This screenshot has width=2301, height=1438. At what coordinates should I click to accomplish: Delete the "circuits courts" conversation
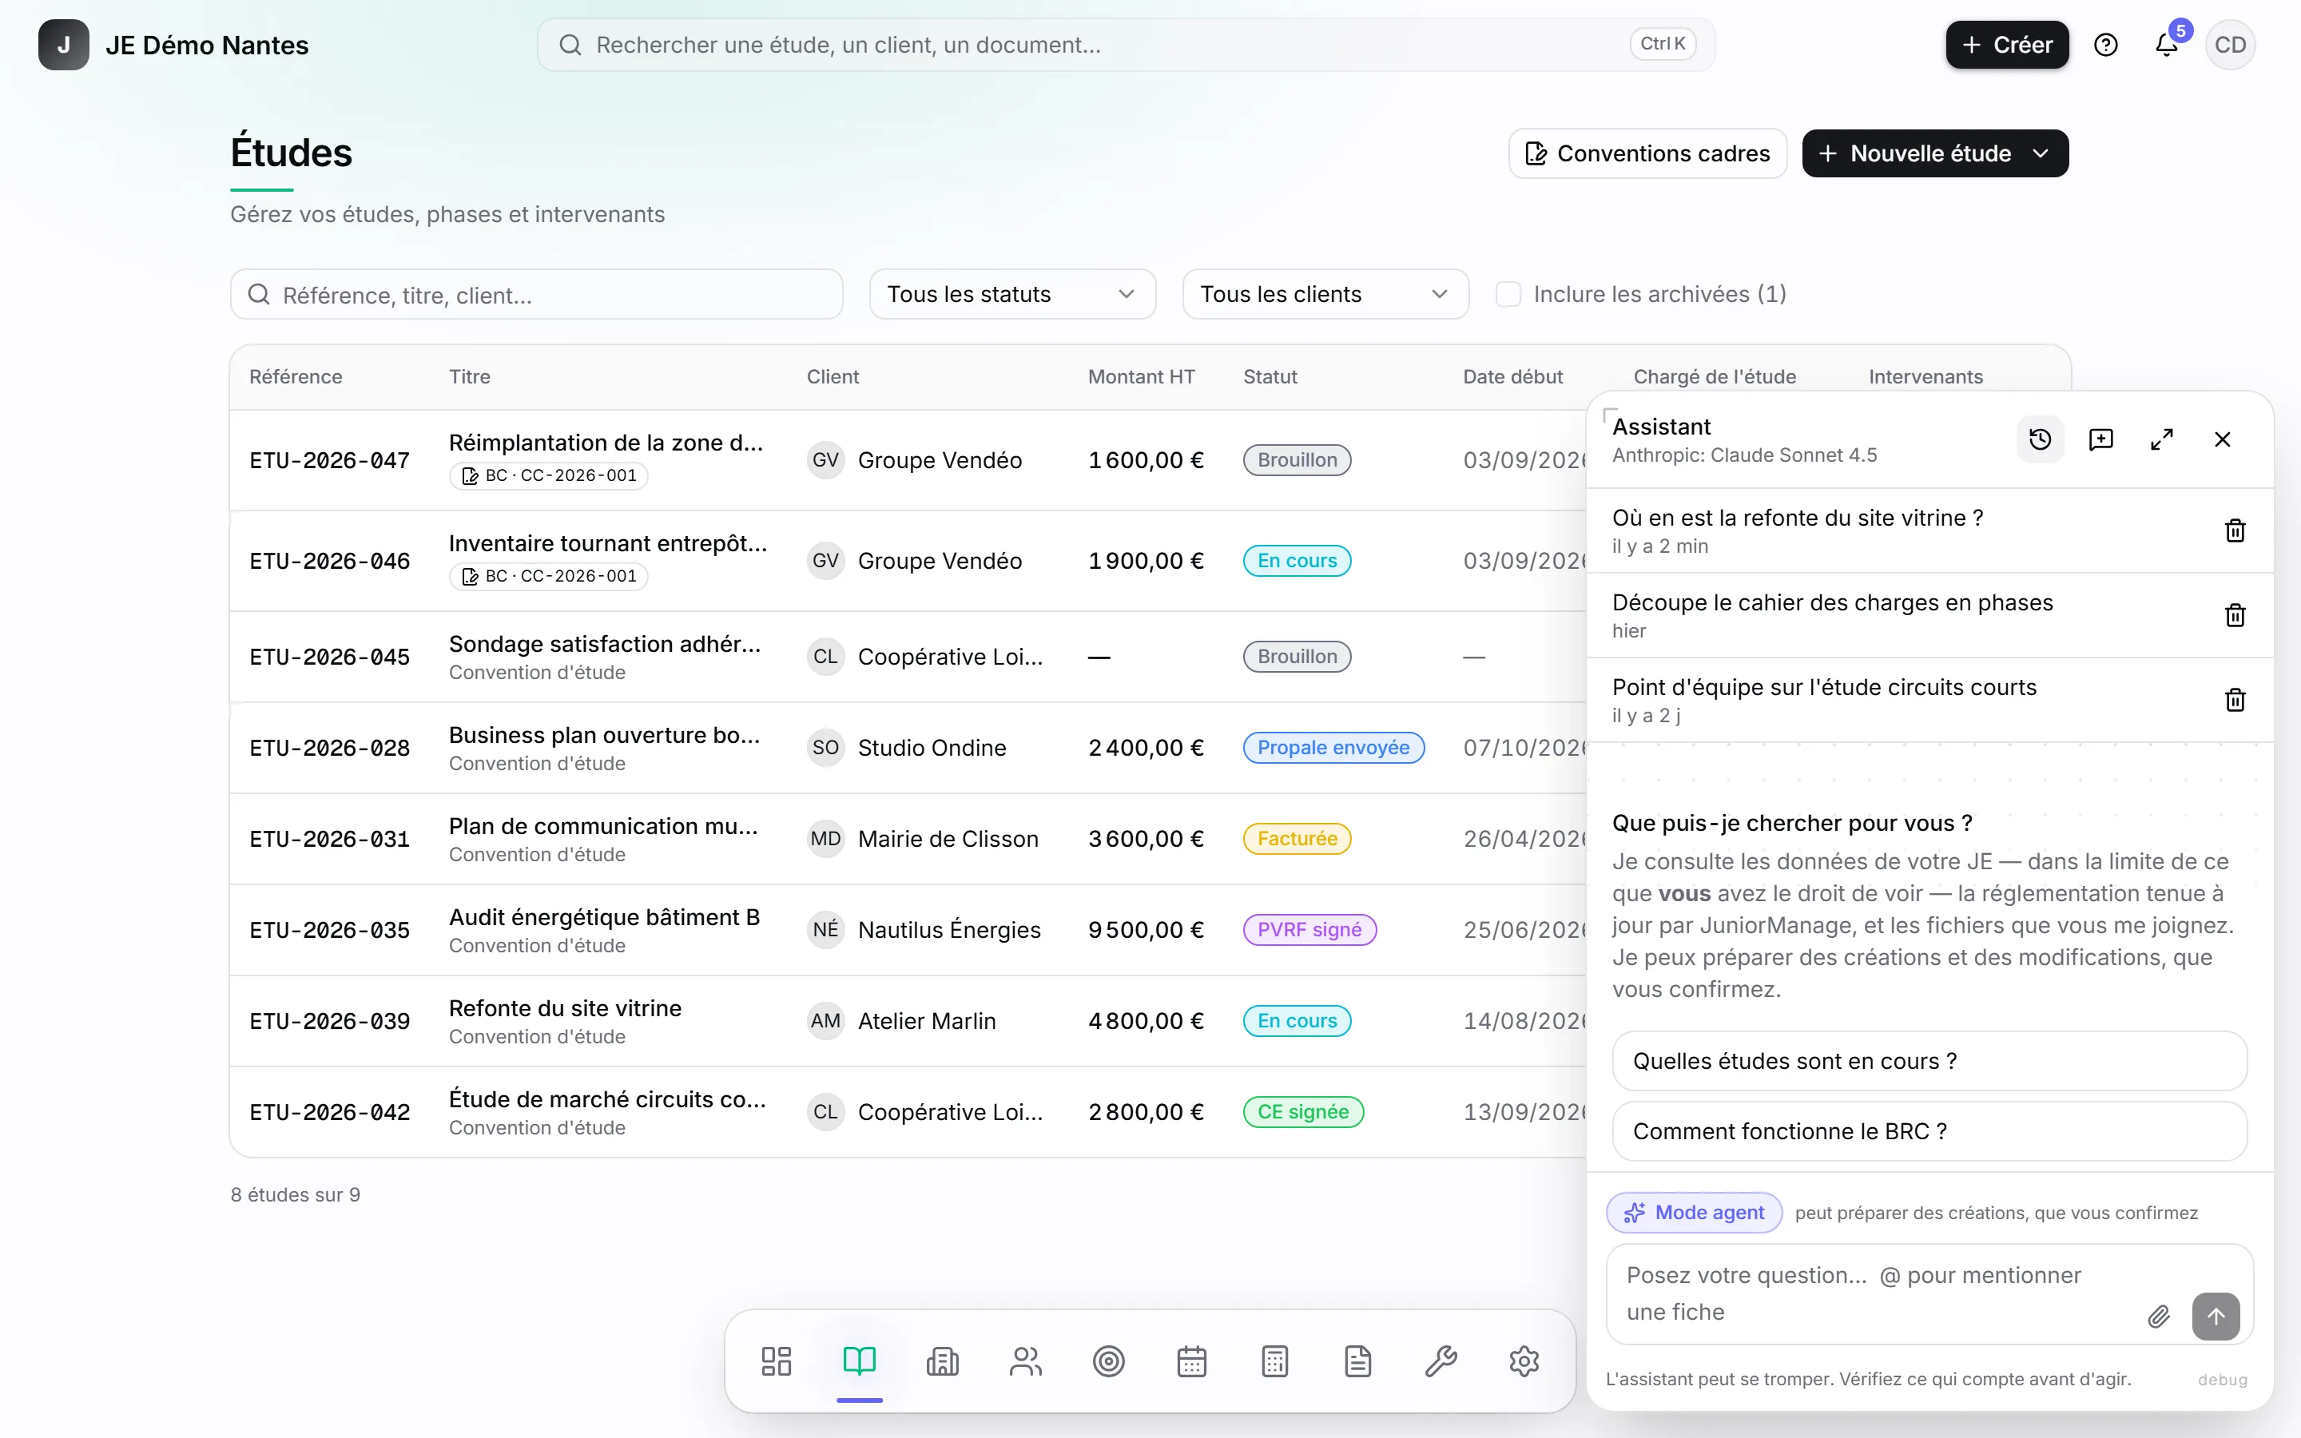[2235, 700]
